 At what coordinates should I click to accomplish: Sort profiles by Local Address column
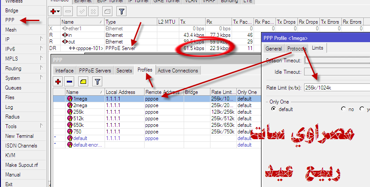(x=124, y=92)
